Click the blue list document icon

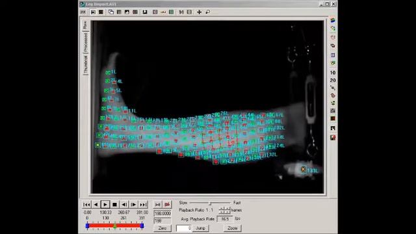click(x=333, y=55)
